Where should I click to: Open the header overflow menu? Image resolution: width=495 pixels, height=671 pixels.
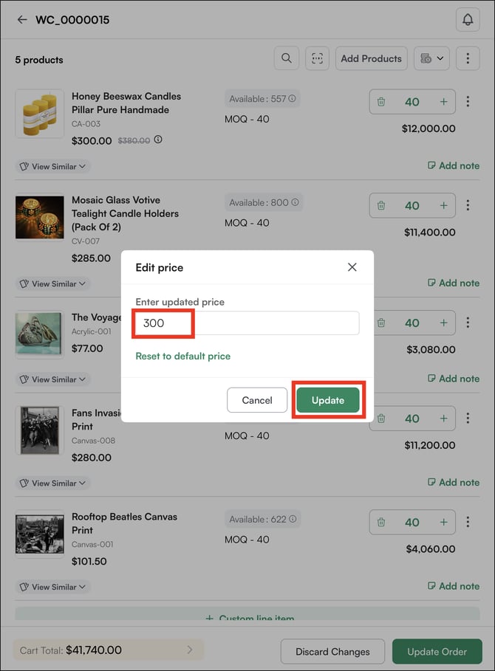pyautogui.click(x=468, y=58)
